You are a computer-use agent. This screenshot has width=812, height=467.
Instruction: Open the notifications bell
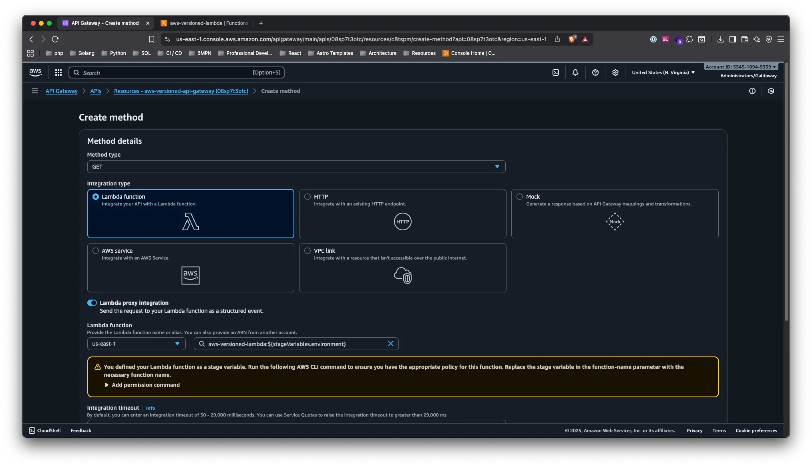575,72
